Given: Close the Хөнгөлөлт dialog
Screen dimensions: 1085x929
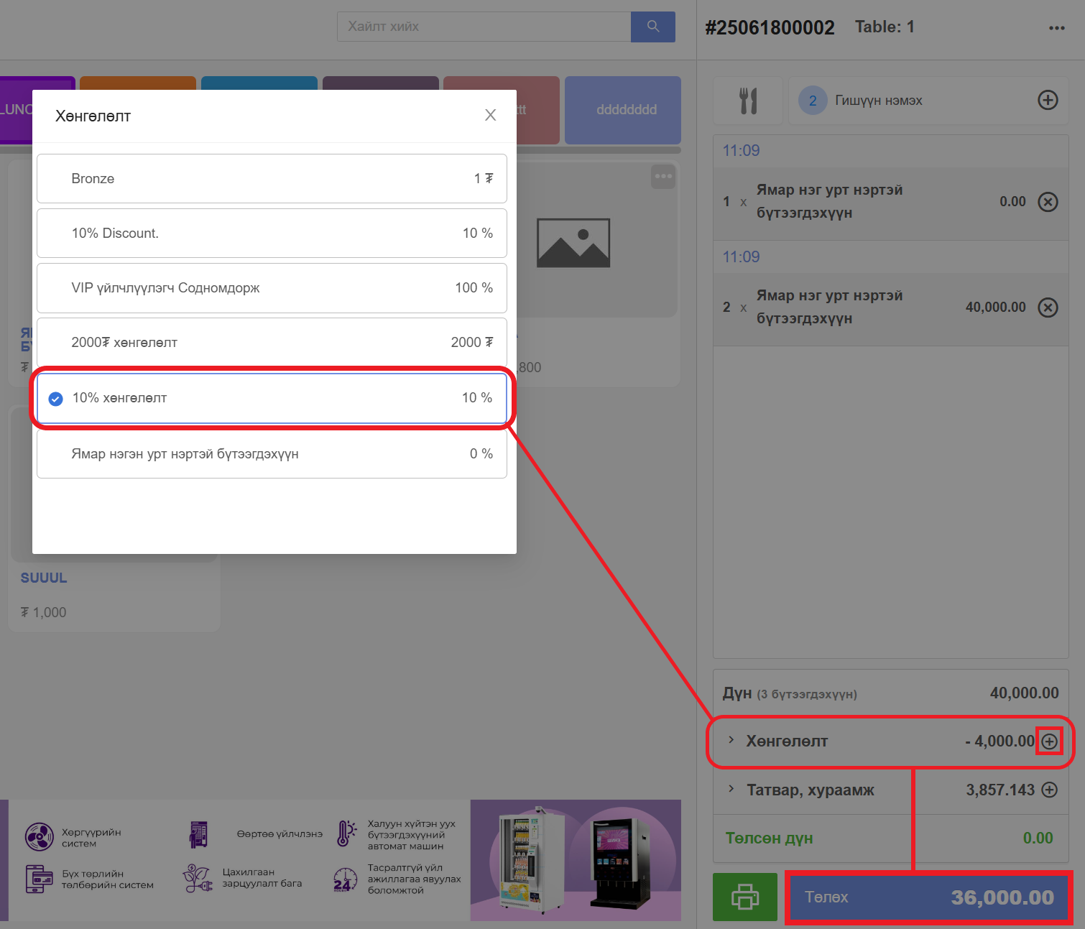Looking at the screenshot, I should (x=490, y=115).
